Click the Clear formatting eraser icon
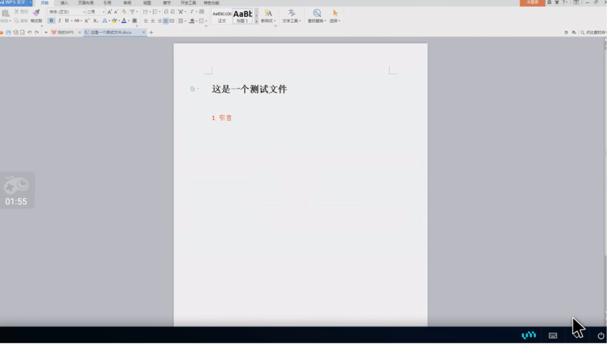613x346 pixels. (x=124, y=12)
